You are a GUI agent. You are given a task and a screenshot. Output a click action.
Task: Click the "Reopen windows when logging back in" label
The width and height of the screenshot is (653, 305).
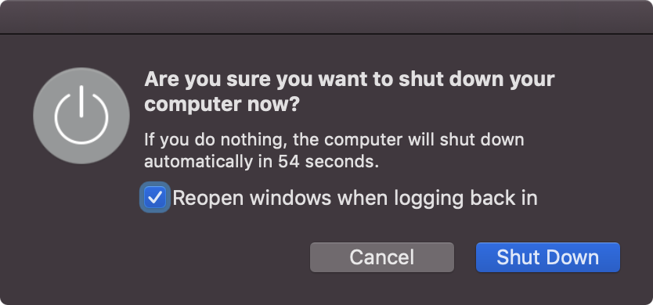(355, 198)
